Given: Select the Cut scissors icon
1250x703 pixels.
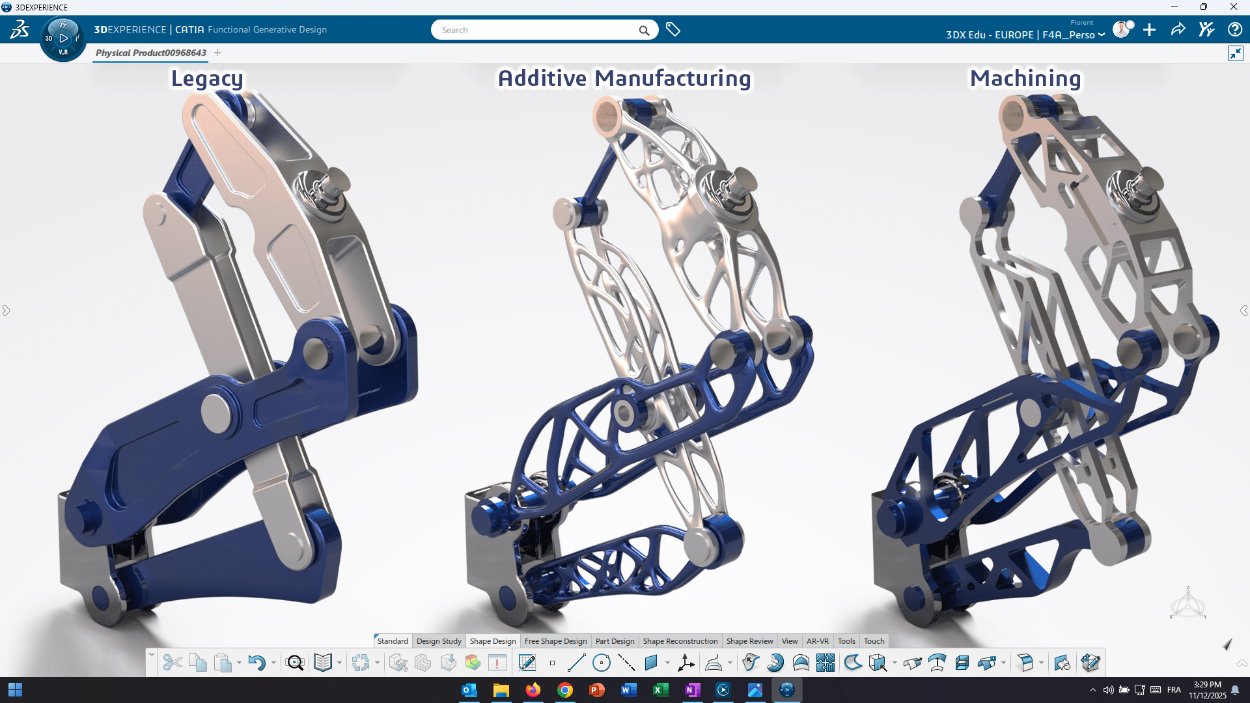Looking at the screenshot, I should [173, 663].
